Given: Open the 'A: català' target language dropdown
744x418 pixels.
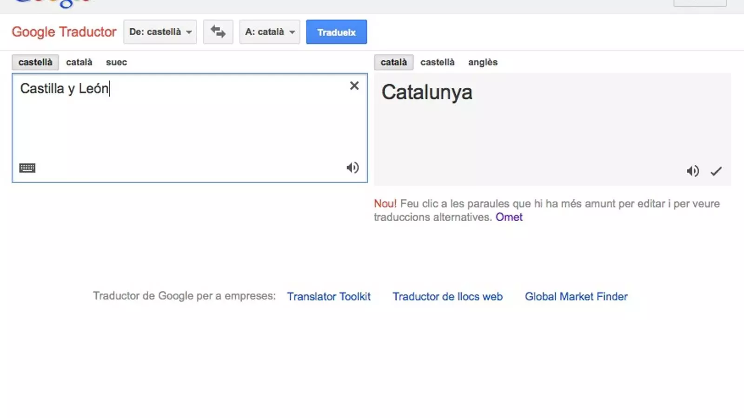Looking at the screenshot, I should pyautogui.click(x=270, y=32).
